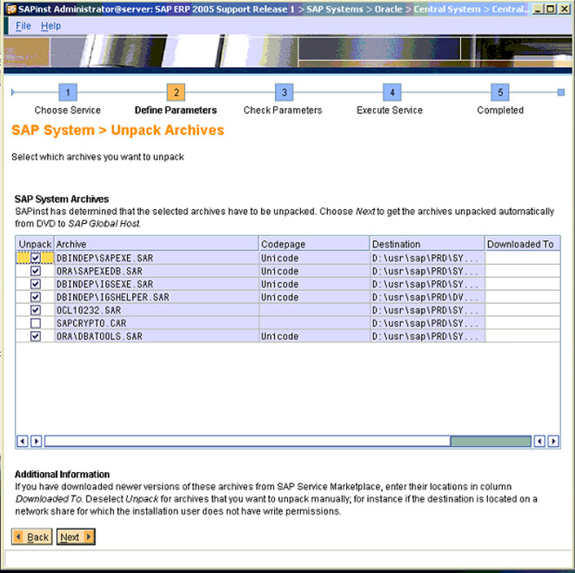Click the Downloaded To cell for SAPCRYPTO.CAR
This screenshot has width=575, height=573.
523,323
